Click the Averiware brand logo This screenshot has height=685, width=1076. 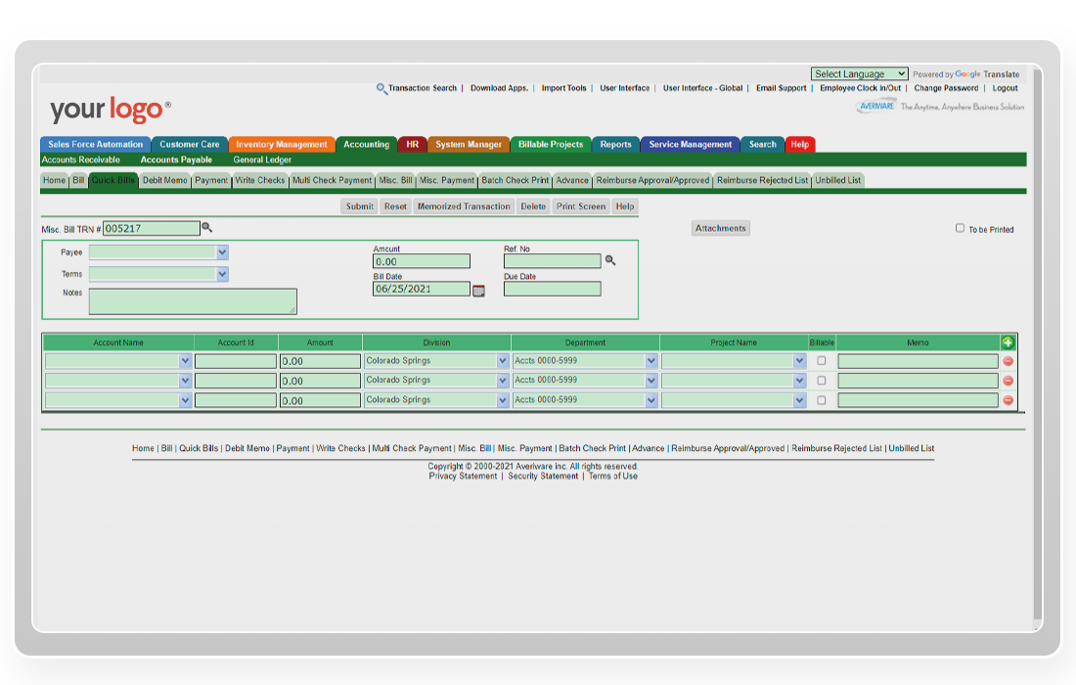click(x=876, y=107)
